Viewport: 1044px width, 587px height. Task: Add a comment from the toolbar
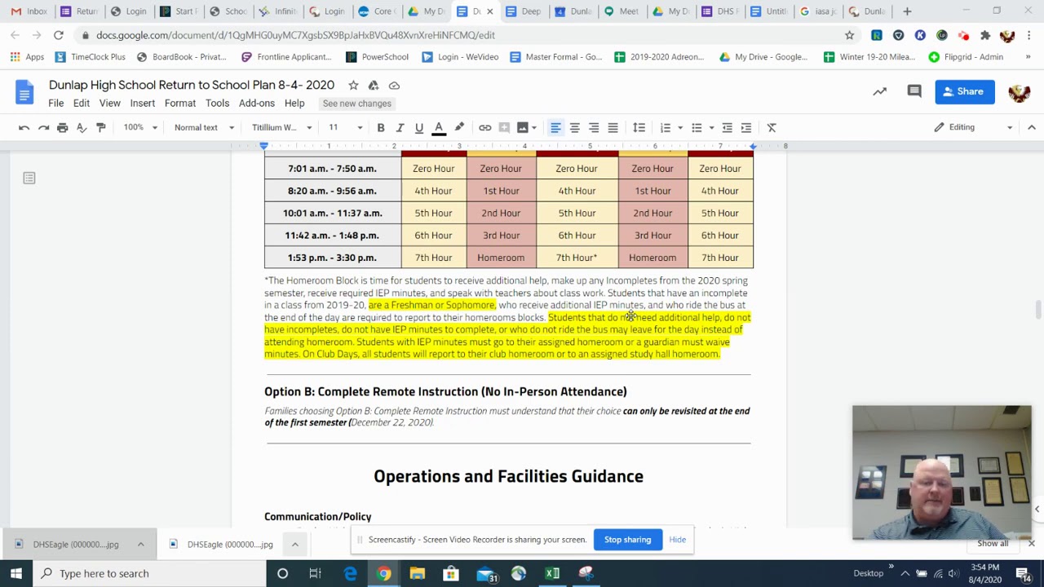point(504,127)
